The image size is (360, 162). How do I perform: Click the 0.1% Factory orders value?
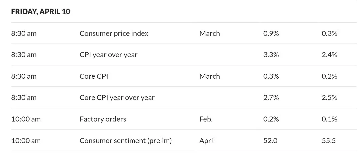[x=329, y=119]
